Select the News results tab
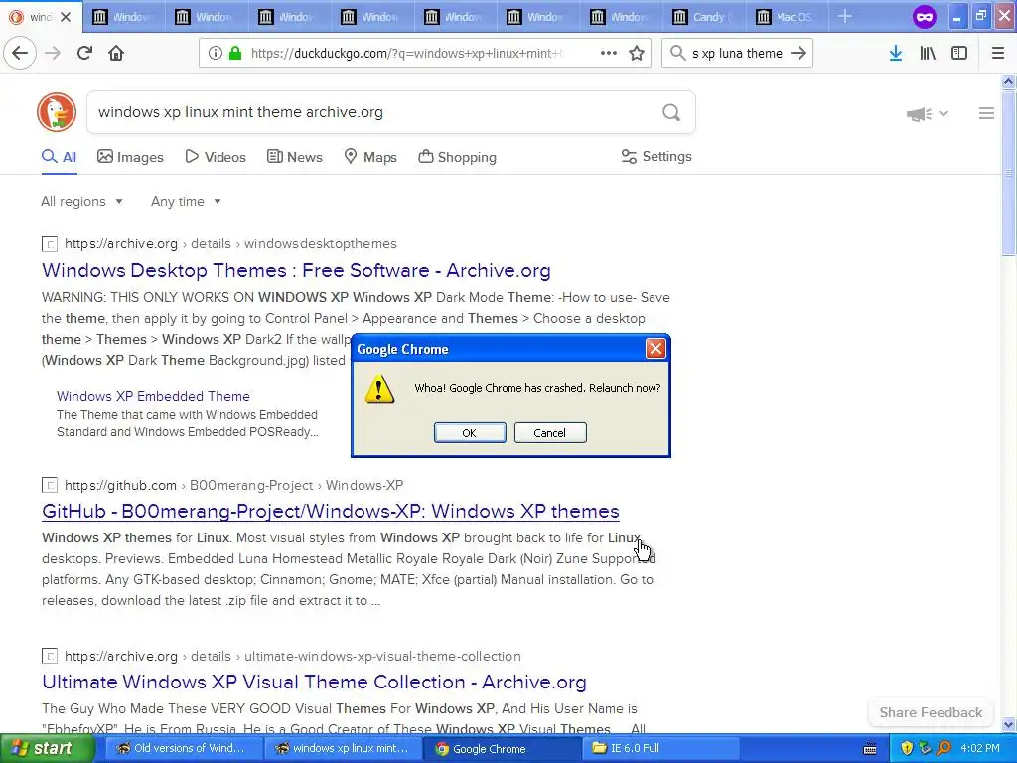Viewport: 1017px width, 763px height. [294, 157]
